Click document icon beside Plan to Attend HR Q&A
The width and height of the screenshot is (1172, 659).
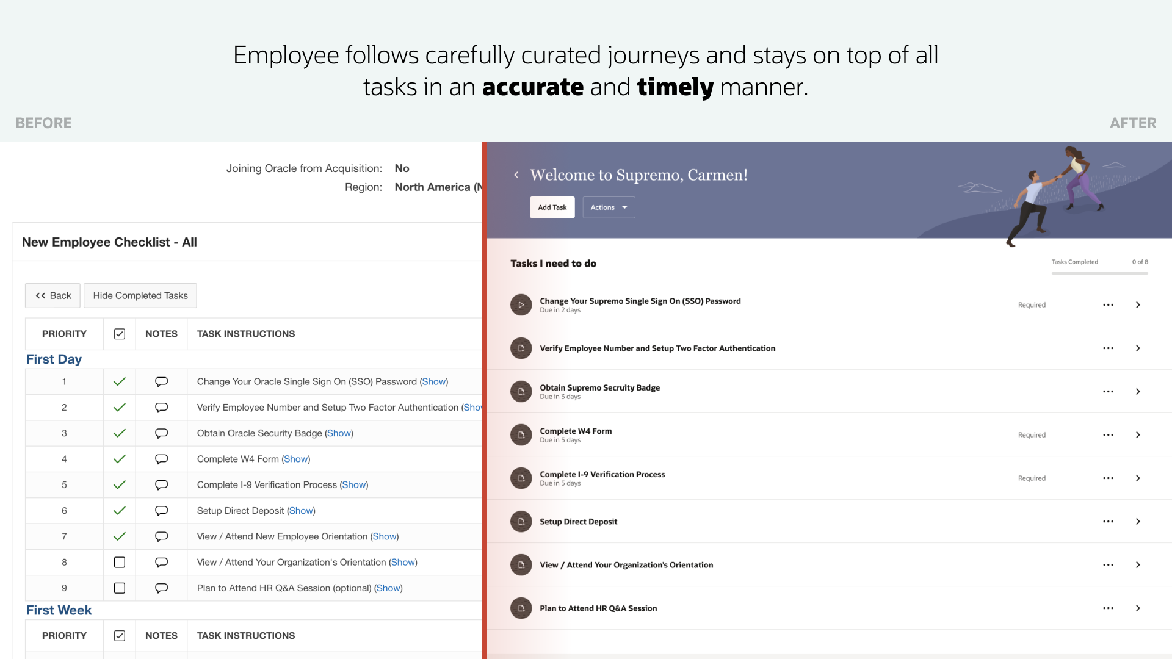point(521,608)
